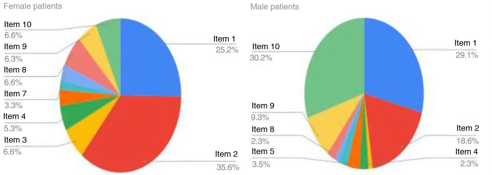
Task: Click the "Female patients" chart title
Action: 33,6
